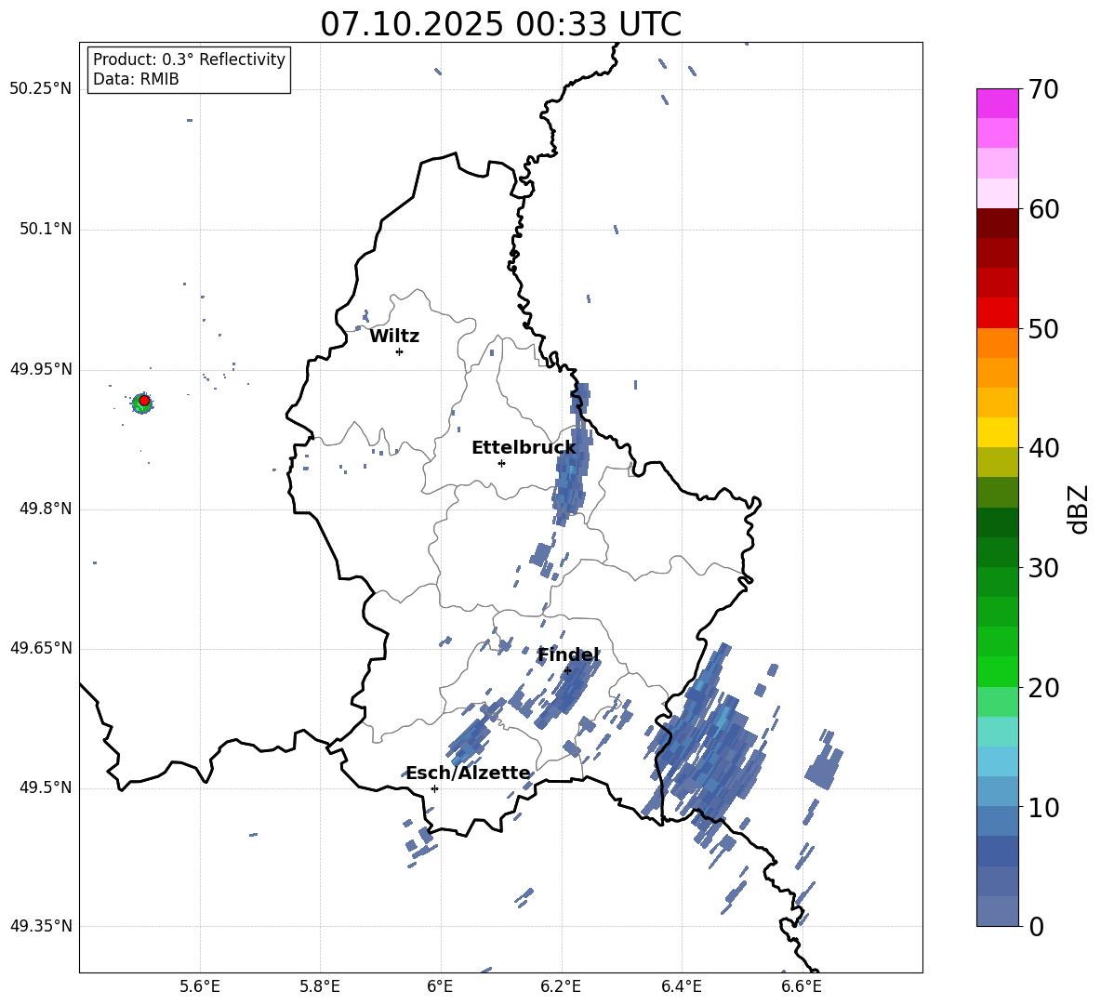Screen dimensions: 1101x1005
Task: Click the longitude tick label 5.6°E
Action: click(200, 986)
